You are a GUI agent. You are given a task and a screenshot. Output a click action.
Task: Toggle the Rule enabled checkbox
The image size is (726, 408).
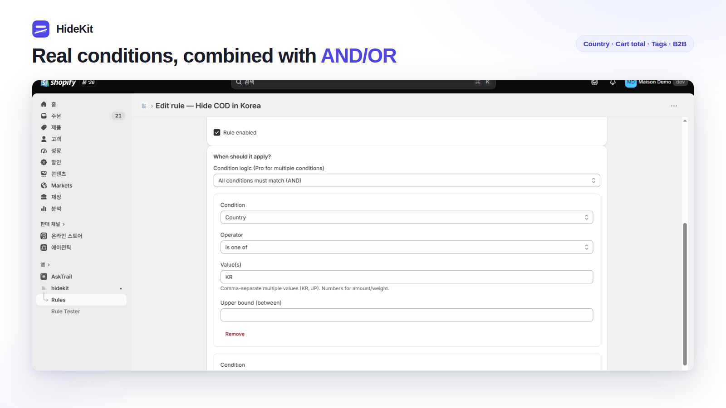tap(217, 132)
